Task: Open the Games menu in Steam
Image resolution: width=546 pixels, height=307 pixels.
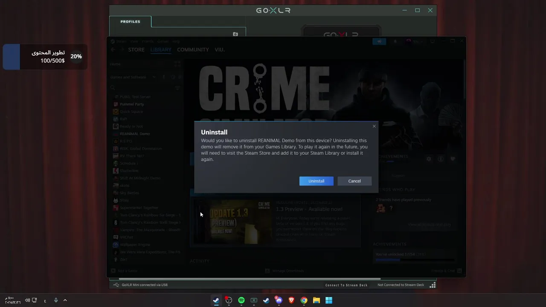Action: point(163,41)
